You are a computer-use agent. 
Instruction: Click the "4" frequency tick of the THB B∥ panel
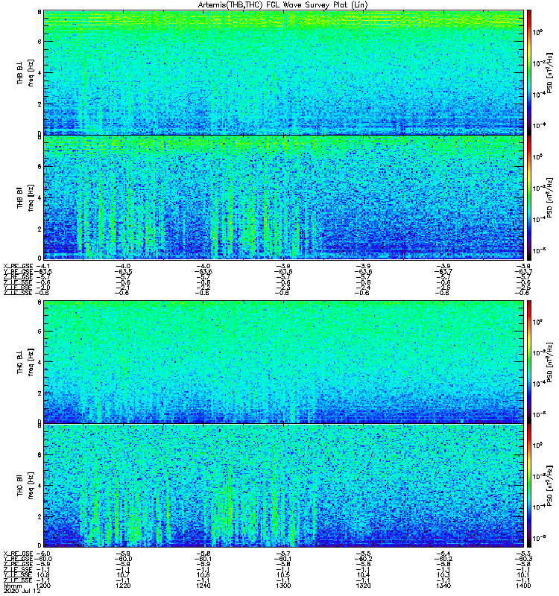coord(40,198)
